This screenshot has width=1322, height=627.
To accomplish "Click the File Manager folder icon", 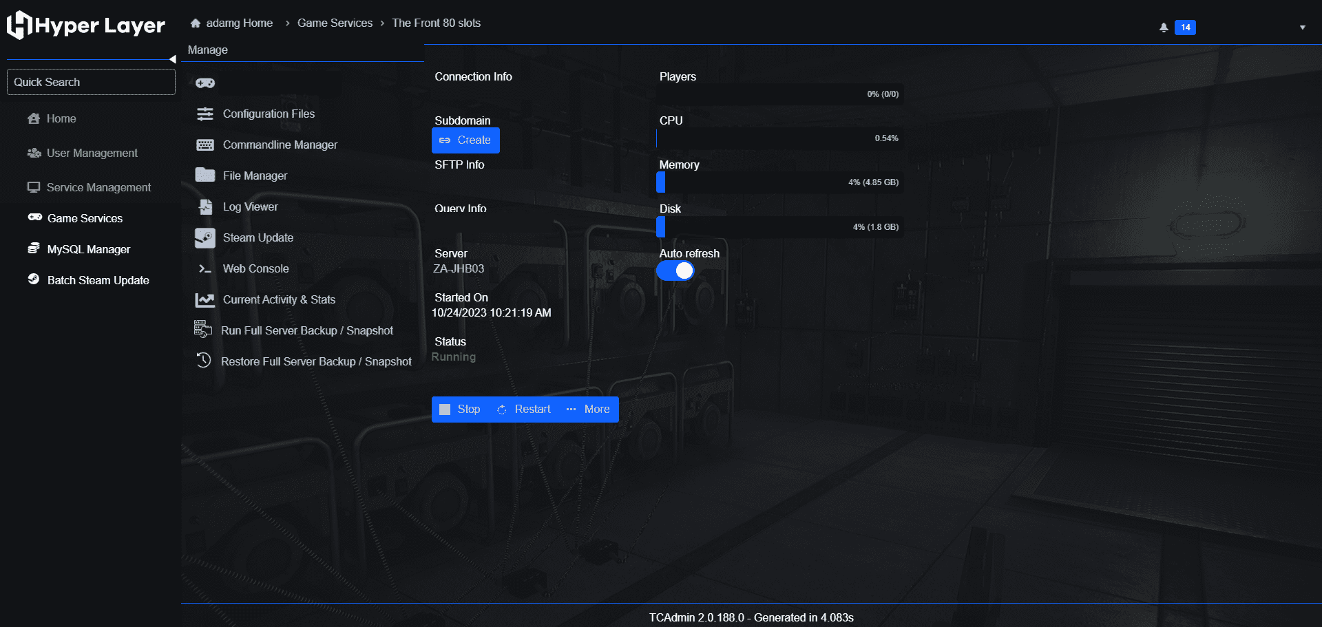I will (205, 175).
